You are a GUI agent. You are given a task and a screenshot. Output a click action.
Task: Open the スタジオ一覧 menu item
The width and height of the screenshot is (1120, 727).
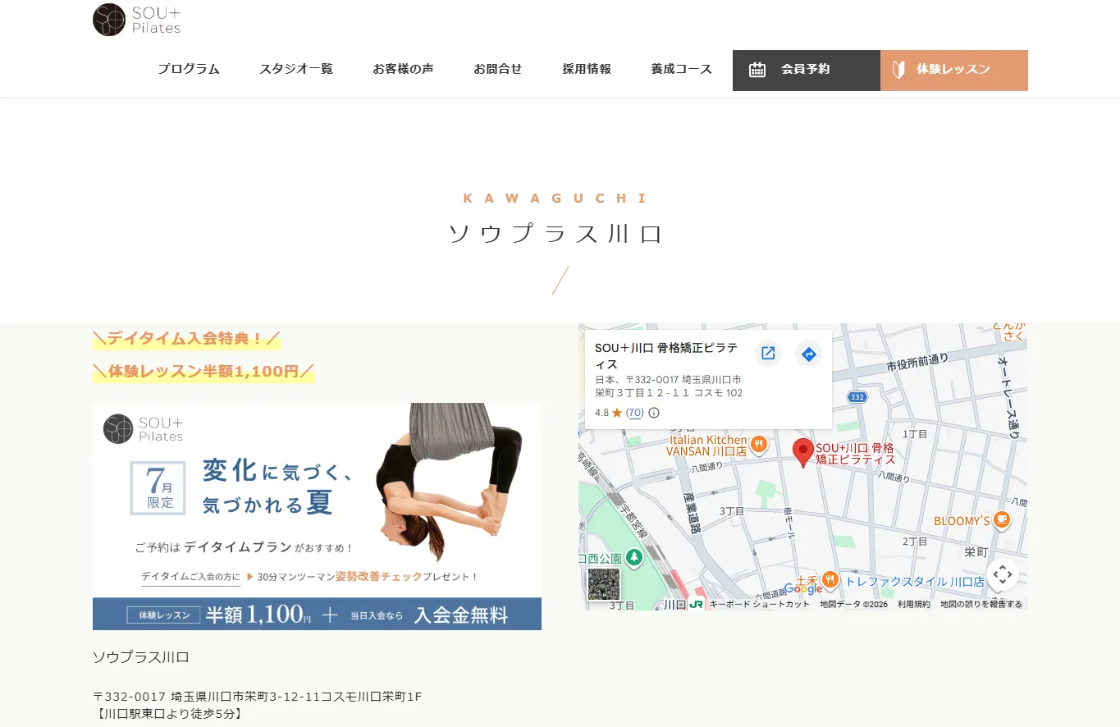click(296, 70)
